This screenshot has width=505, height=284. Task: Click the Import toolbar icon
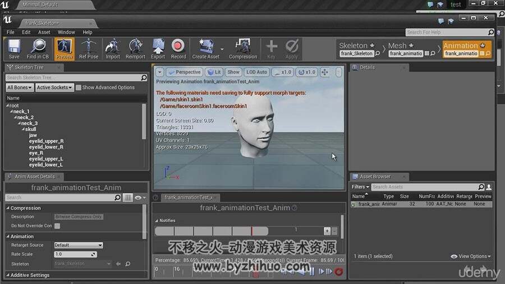tap(113, 49)
